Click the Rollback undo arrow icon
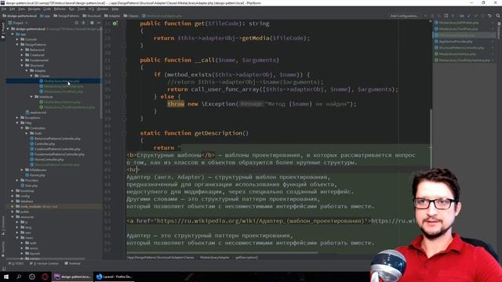The height and width of the screenshot is (282, 502). 489,16
